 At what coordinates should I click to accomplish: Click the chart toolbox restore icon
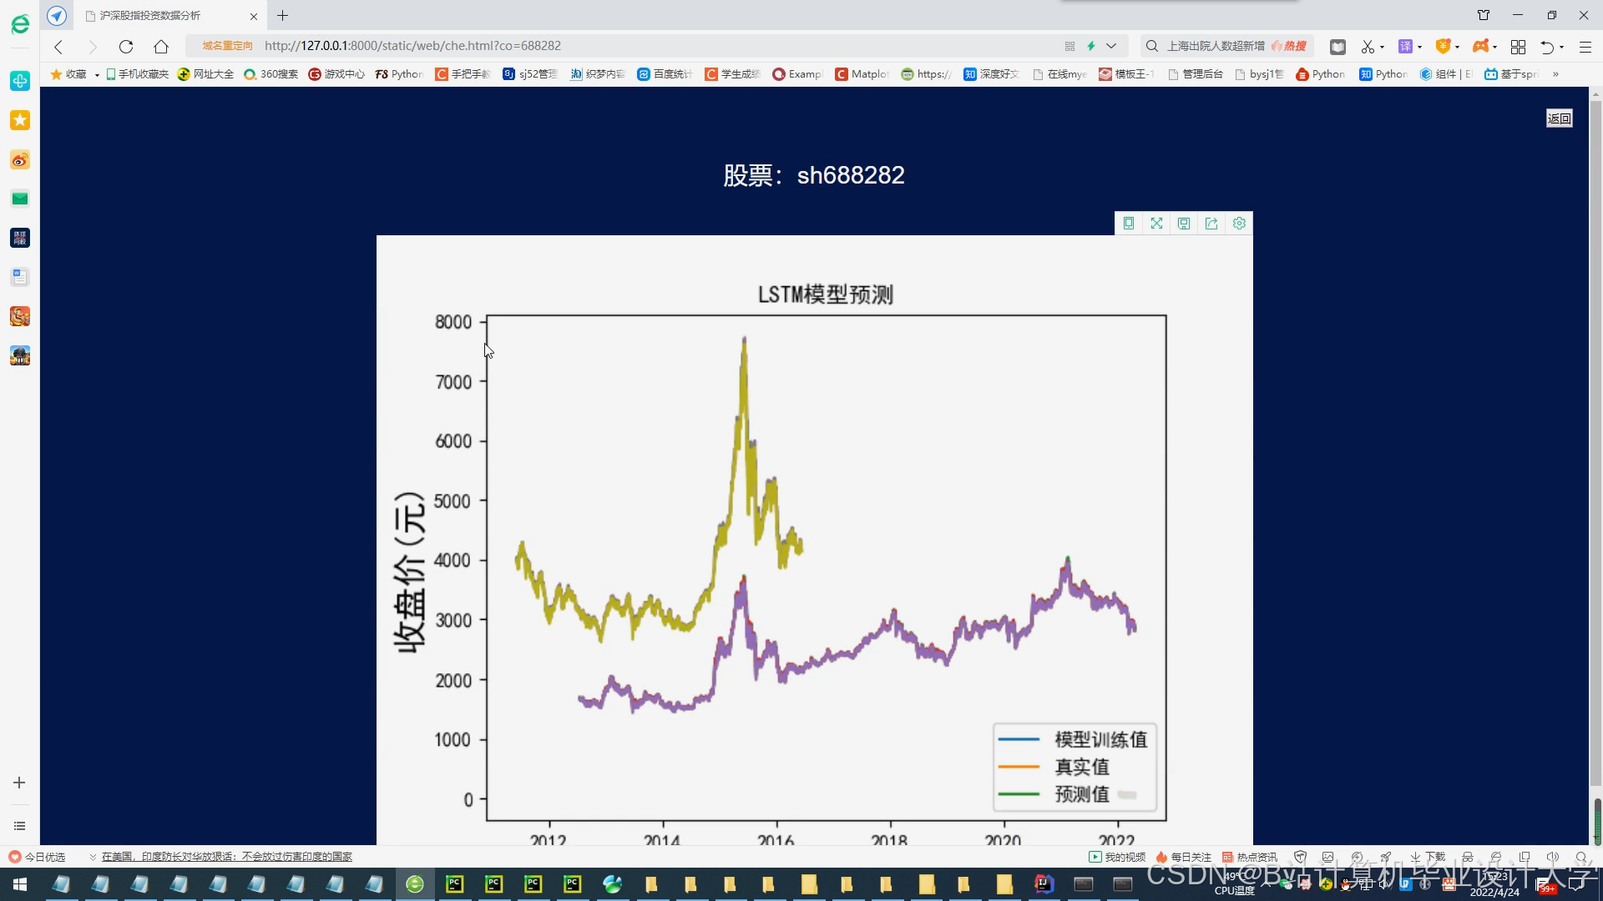(x=1184, y=224)
